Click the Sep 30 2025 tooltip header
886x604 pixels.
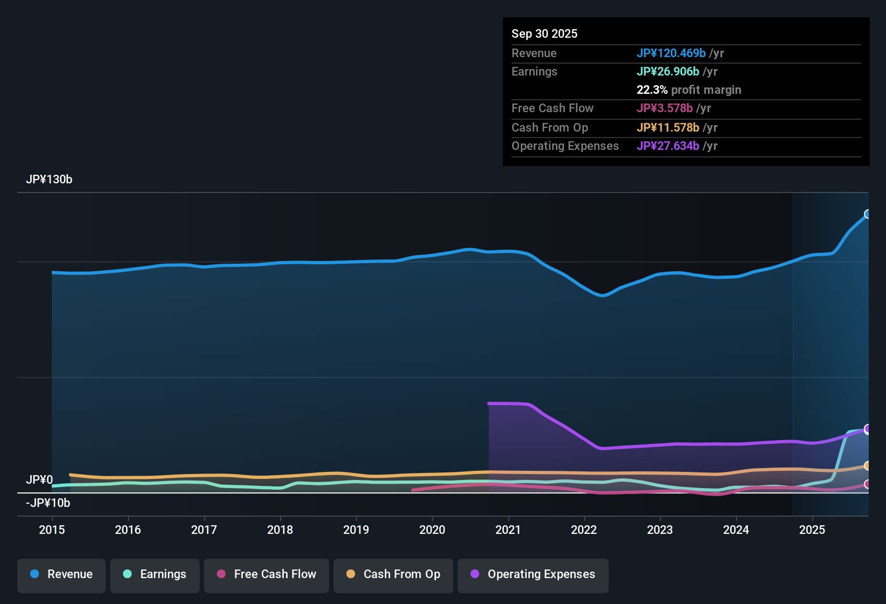coord(544,33)
